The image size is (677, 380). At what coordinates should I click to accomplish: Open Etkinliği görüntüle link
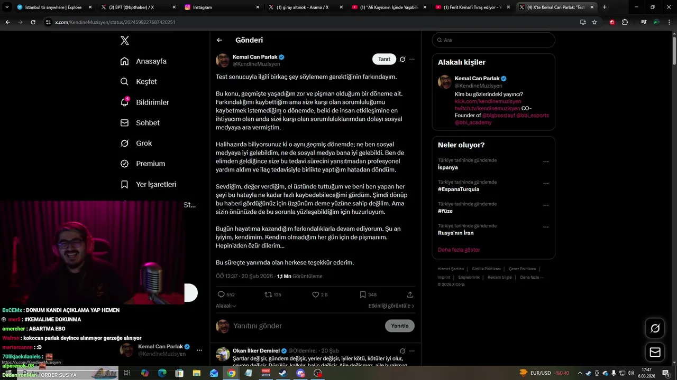pos(391,306)
